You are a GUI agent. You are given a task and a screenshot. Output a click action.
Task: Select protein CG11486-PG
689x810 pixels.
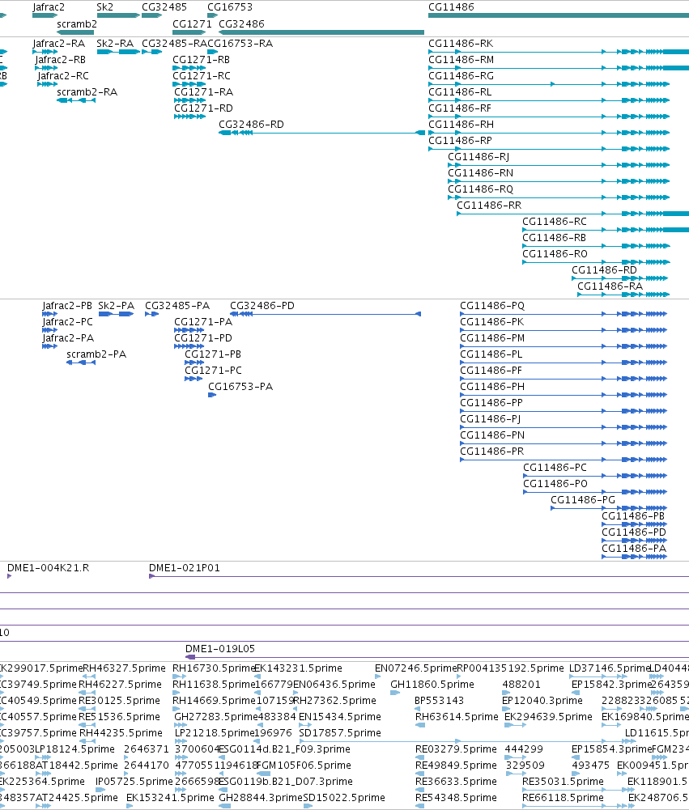click(x=609, y=508)
